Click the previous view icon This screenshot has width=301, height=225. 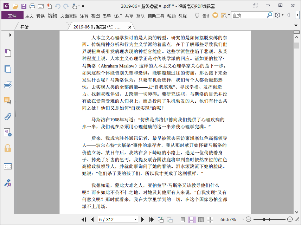click(x=161, y=219)
